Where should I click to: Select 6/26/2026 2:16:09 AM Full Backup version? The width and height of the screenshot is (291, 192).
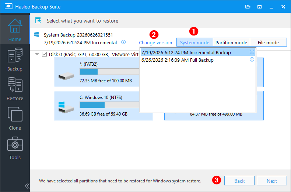click(x=197, y=60)
